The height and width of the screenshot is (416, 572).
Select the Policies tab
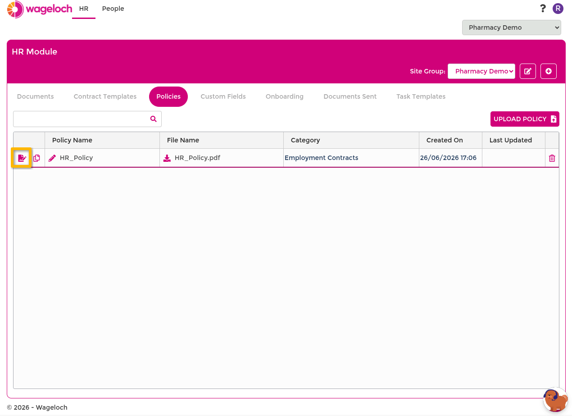[168, 96]
